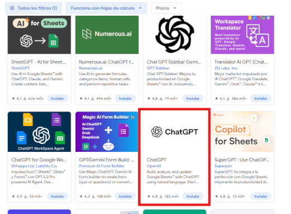Install the Numerous.ai add-on
The height and width of the screenshot is (214, 291).
pos(125,99)
